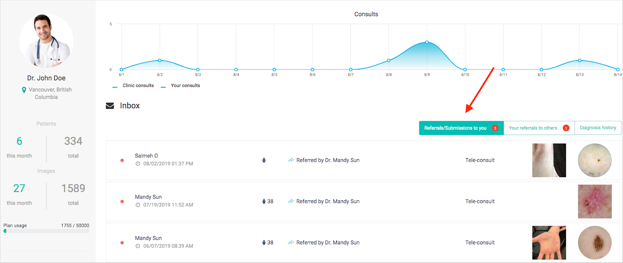Click the Plan usage progress bar
This screenshot has height=263, width=623.
(46, 231)
